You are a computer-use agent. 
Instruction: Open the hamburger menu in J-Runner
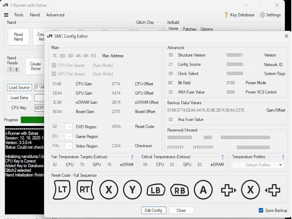pos(6,15)
